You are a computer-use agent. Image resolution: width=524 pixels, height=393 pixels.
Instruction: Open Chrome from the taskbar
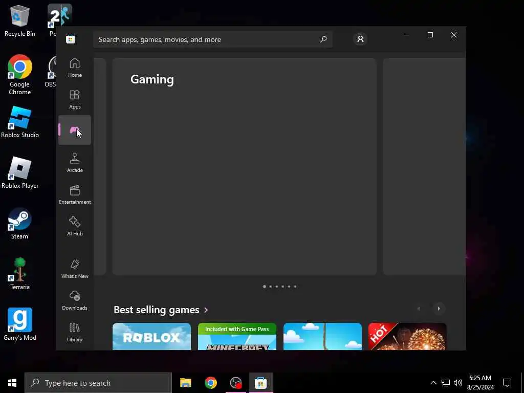[x=210, y=383]
